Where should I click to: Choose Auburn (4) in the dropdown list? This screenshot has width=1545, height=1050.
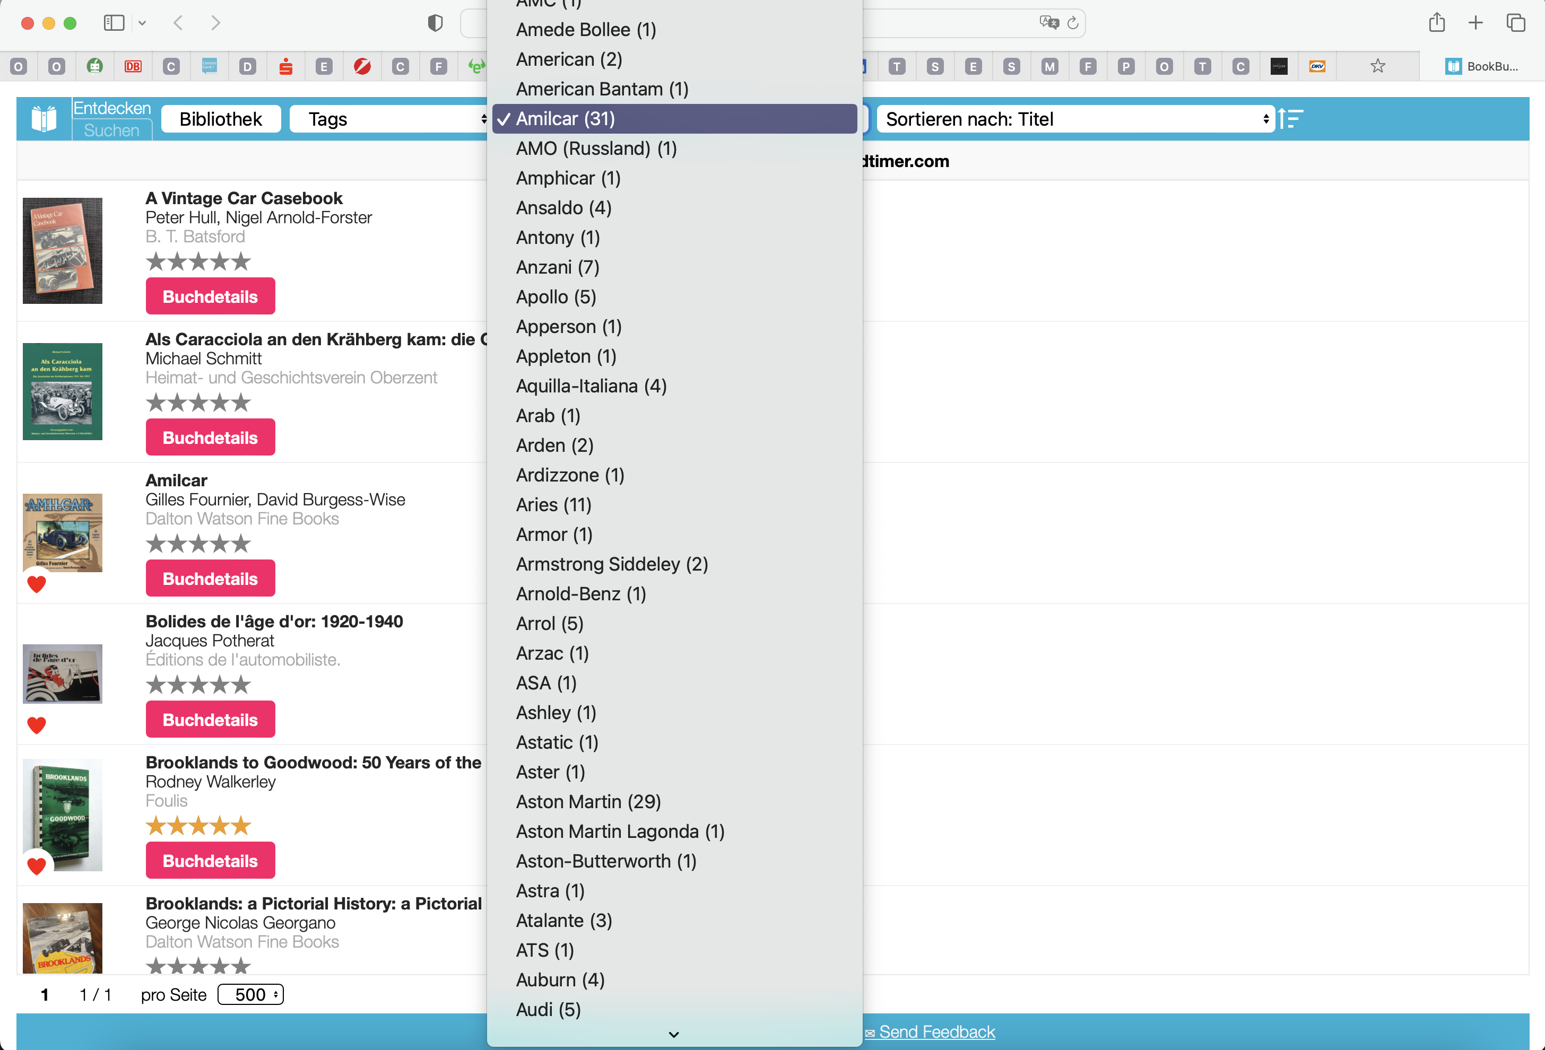pyautogui.click(x=560, y=979)
